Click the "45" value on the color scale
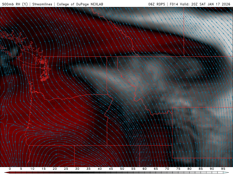 click(111, 169)
